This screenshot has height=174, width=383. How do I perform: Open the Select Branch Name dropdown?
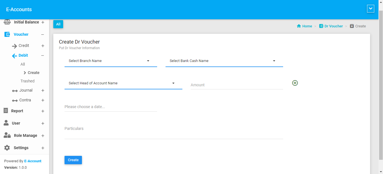[x=111, y=61]
